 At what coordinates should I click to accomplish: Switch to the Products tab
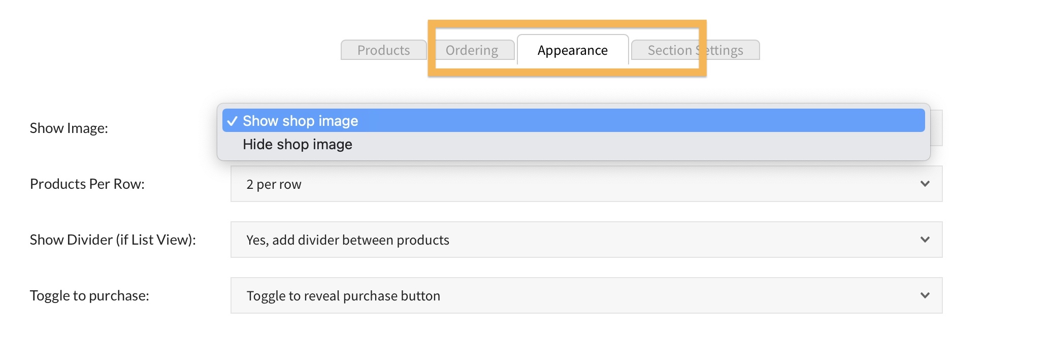pyautogui.click(x=383, y=50)
